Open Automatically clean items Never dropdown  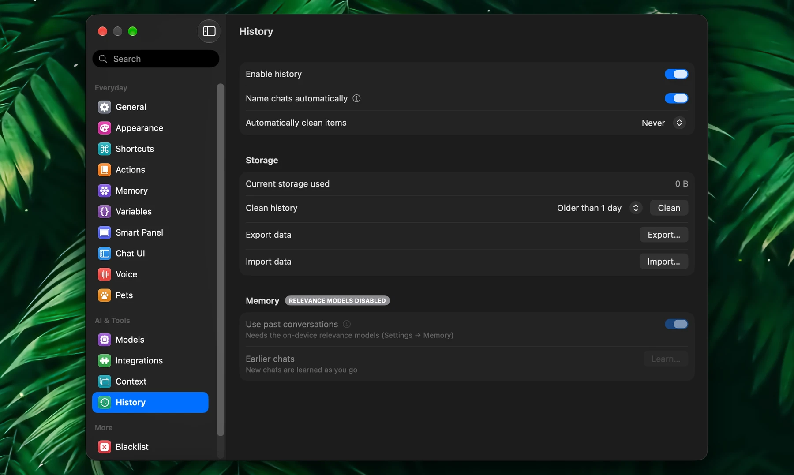[663, 123]
